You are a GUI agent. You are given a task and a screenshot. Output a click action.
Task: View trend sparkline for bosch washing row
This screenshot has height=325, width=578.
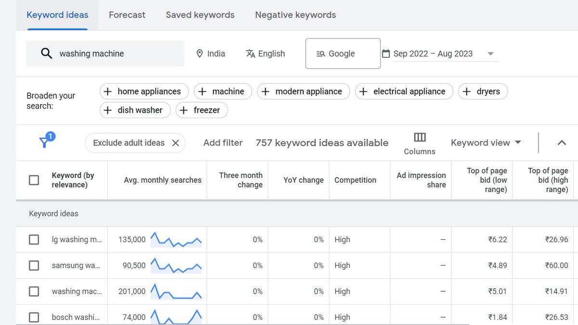(x=176, y=317)
